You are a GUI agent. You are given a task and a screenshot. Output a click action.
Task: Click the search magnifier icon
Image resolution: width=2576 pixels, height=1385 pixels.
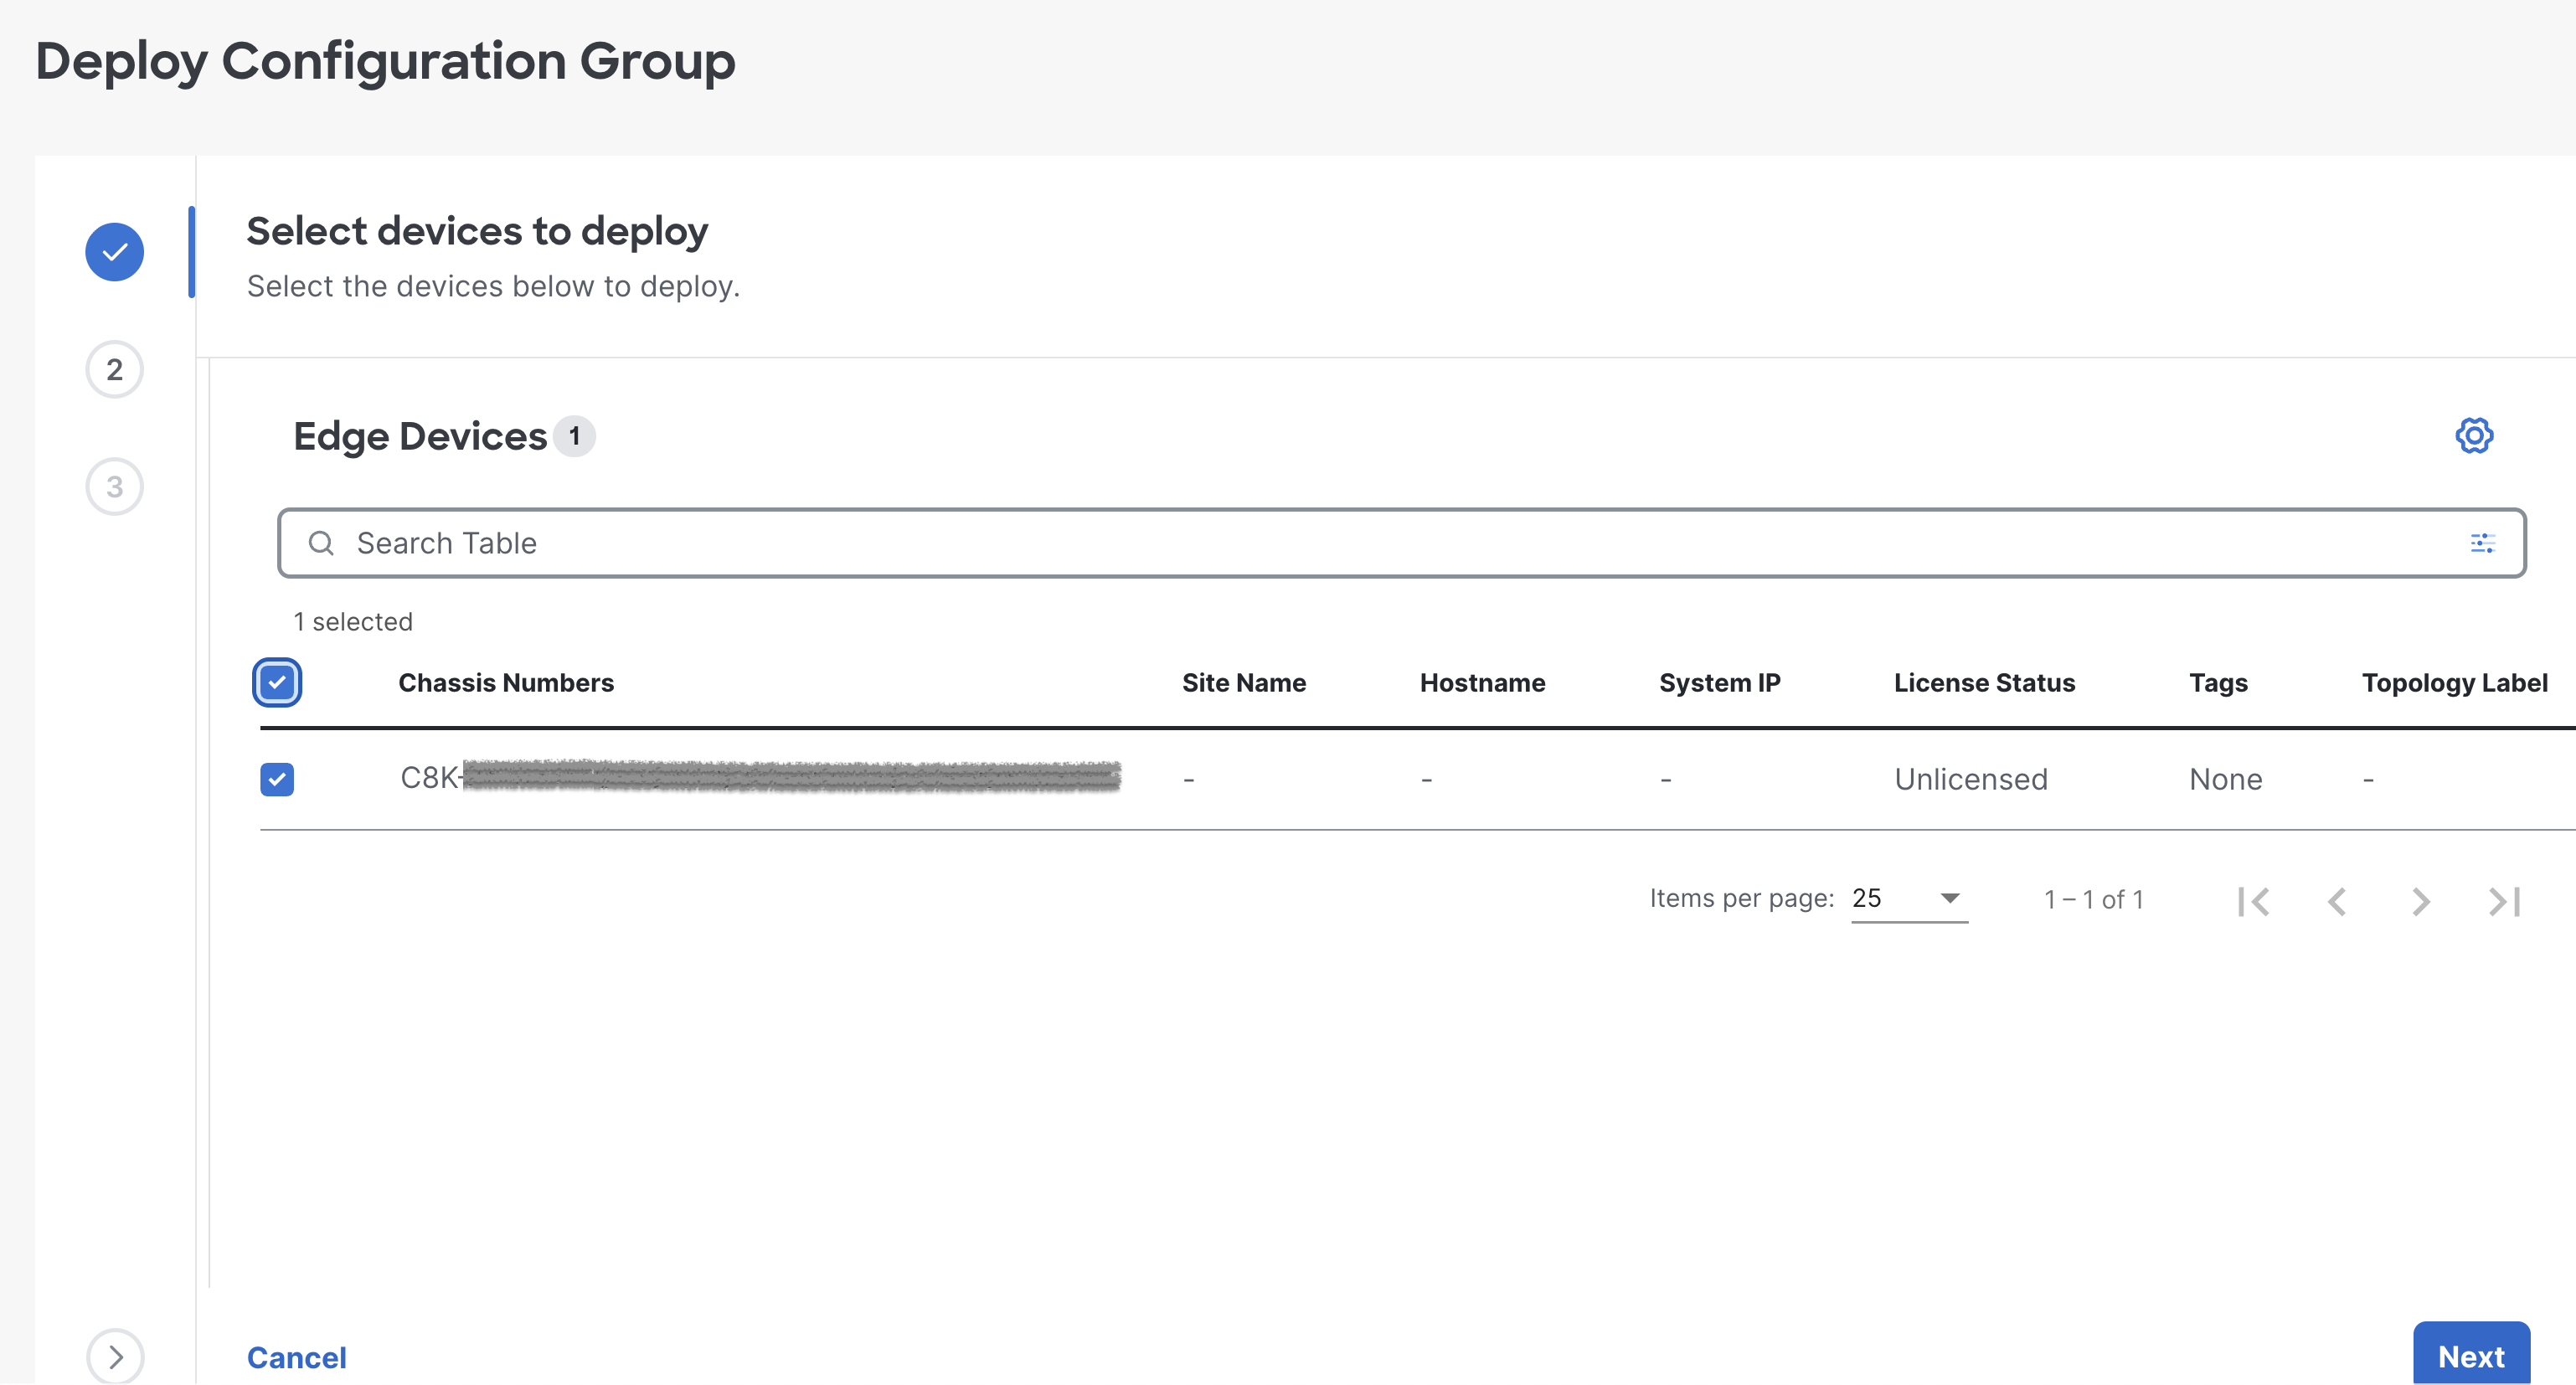(x=322, y=543)
